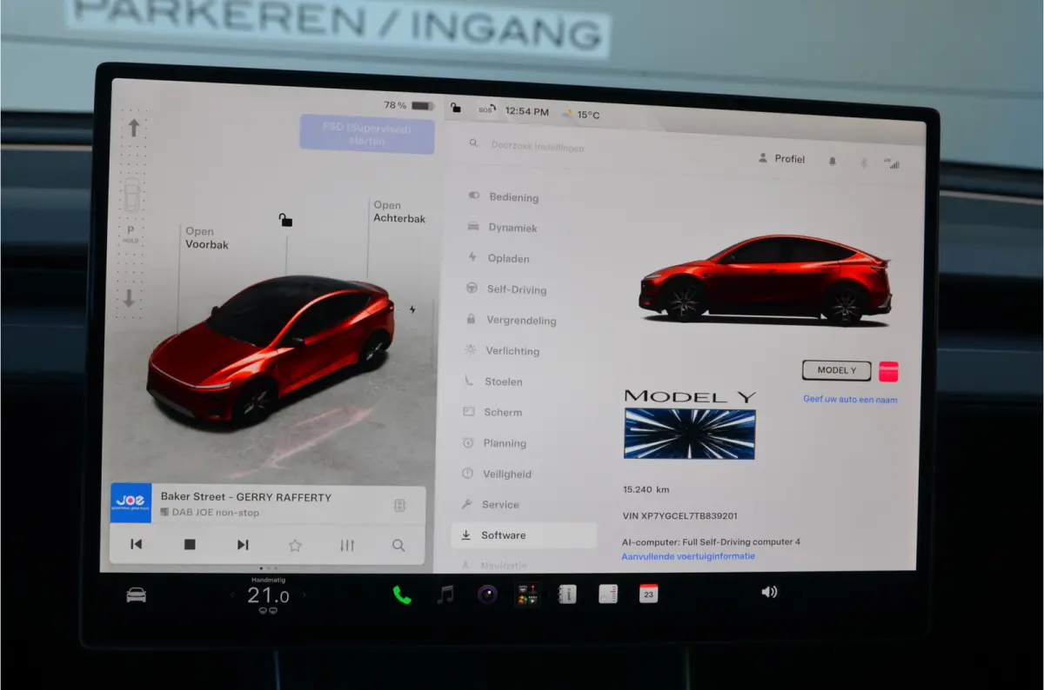1044x690 pixels.
Task: Open the notes app next to Calendar
Action: [608, 594]
